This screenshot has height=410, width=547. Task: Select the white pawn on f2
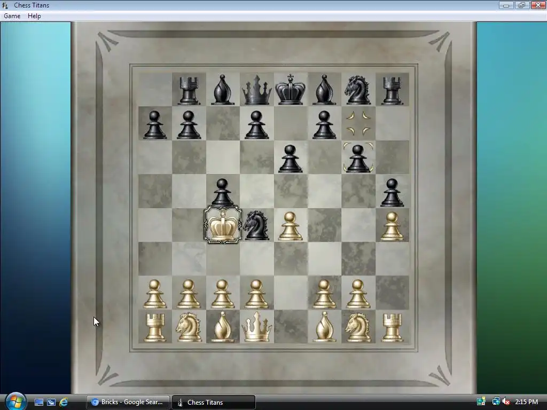tap(324, 294)
